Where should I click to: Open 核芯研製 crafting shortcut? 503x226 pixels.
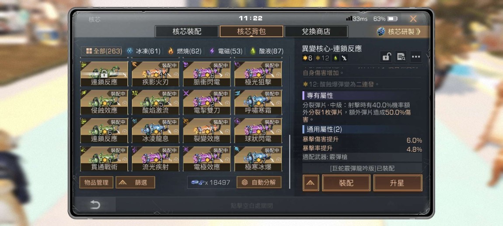[x=399, y=31]
